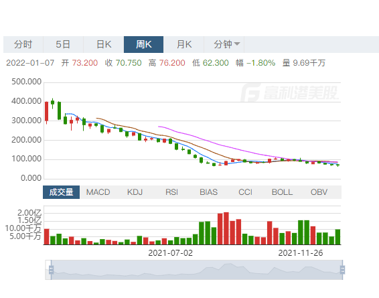This screenshot has height=298, width=379.
Task: Select the 周K weekly candlestick tab
Action: point(143,44)
